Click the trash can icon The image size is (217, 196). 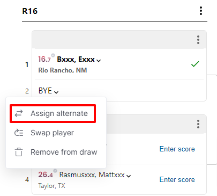19,152
